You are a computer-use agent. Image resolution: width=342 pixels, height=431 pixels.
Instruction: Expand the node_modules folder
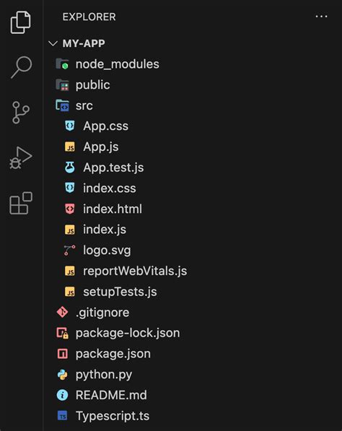pyautogui.click(x=118, y=64)
